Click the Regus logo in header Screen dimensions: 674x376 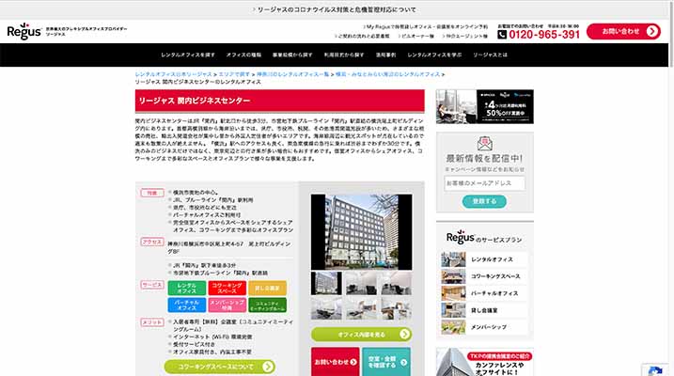pyautogui.click(x=24, y=31)
